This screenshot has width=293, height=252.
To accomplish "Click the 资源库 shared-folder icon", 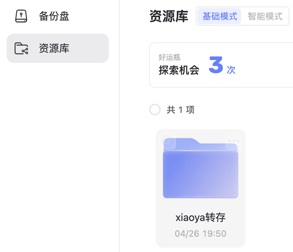I will 21,48.
